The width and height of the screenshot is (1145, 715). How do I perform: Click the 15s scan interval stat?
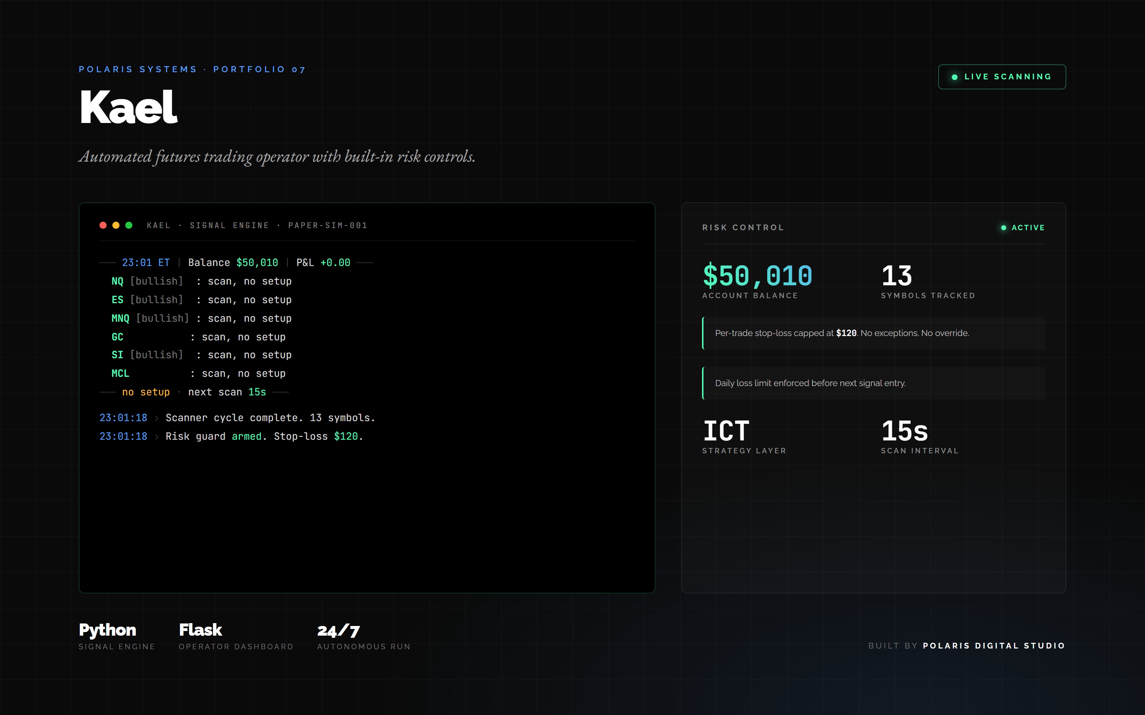(920, 437)
